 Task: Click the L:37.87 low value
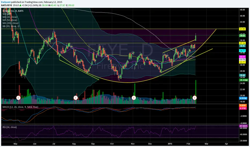click(x=61, y=5)
